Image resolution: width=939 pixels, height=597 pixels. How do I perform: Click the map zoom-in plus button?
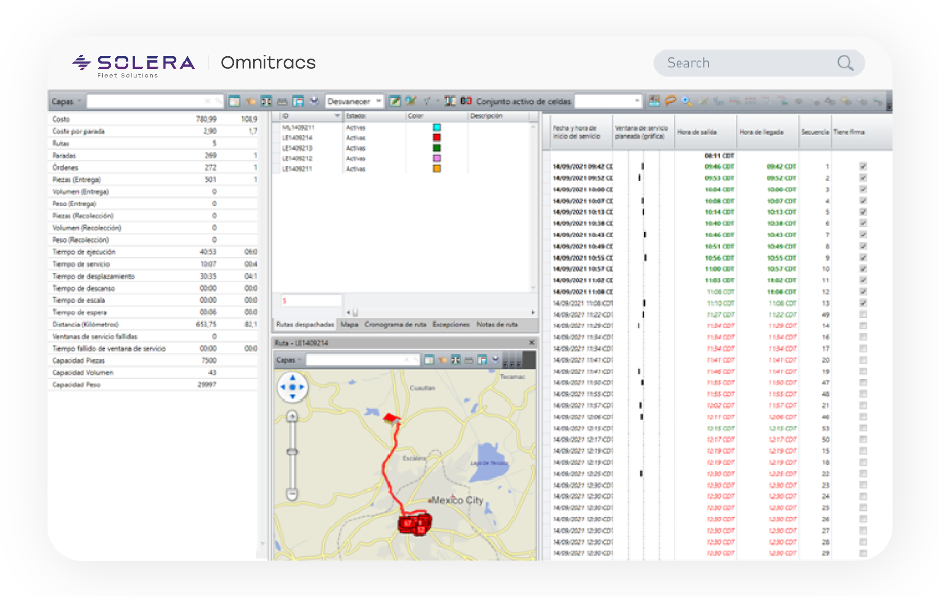coord(292,416)
